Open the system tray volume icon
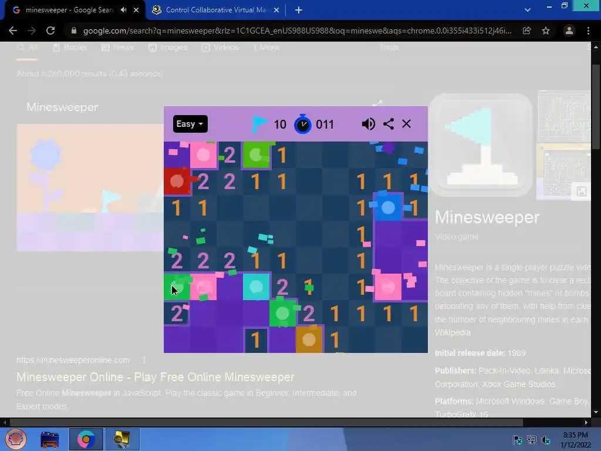Viewport: 601px width, 451px height. click(546, 440)
